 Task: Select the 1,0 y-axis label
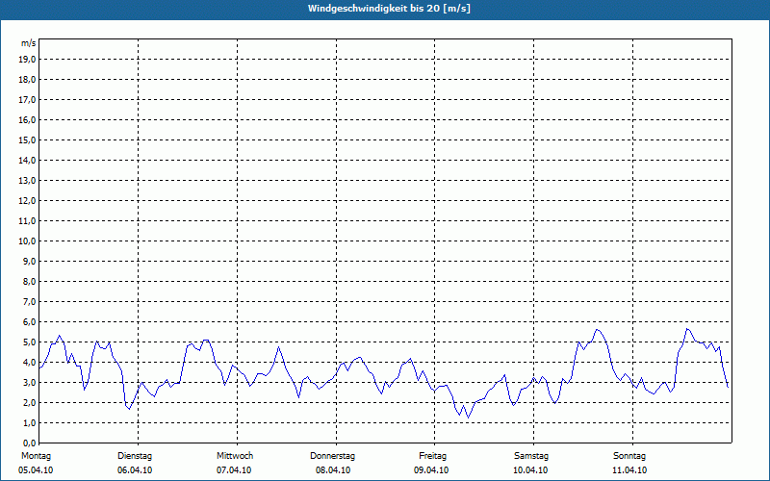pyautogui.click(x=29, y=422)
